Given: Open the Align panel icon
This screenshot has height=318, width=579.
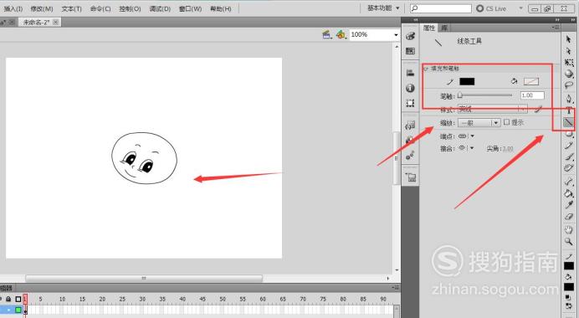Looking at the screenshot, I should tap(410, 73).
